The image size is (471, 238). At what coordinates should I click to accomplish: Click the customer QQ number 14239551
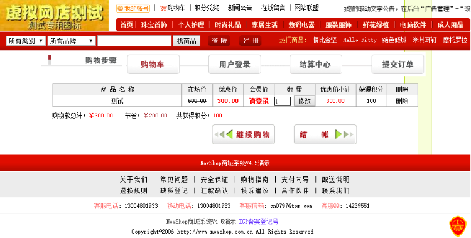pos(357,206)
